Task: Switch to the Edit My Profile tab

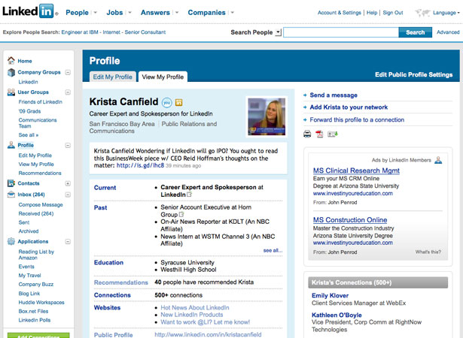Action: point(112,77)
